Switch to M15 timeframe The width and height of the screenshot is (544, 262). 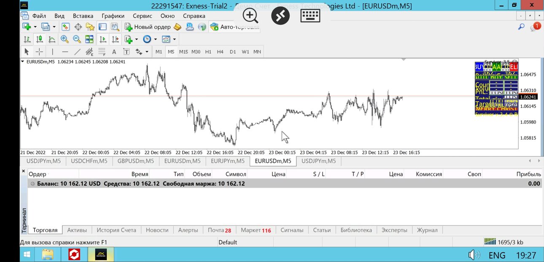point(183,51)
